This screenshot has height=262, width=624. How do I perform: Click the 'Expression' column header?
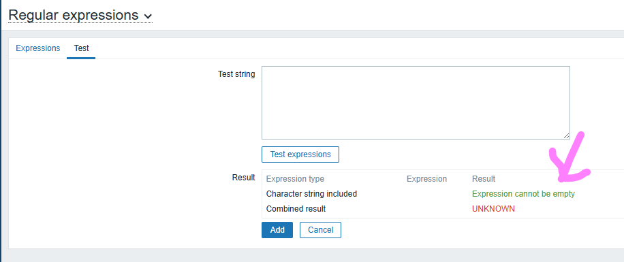[426, 179]
